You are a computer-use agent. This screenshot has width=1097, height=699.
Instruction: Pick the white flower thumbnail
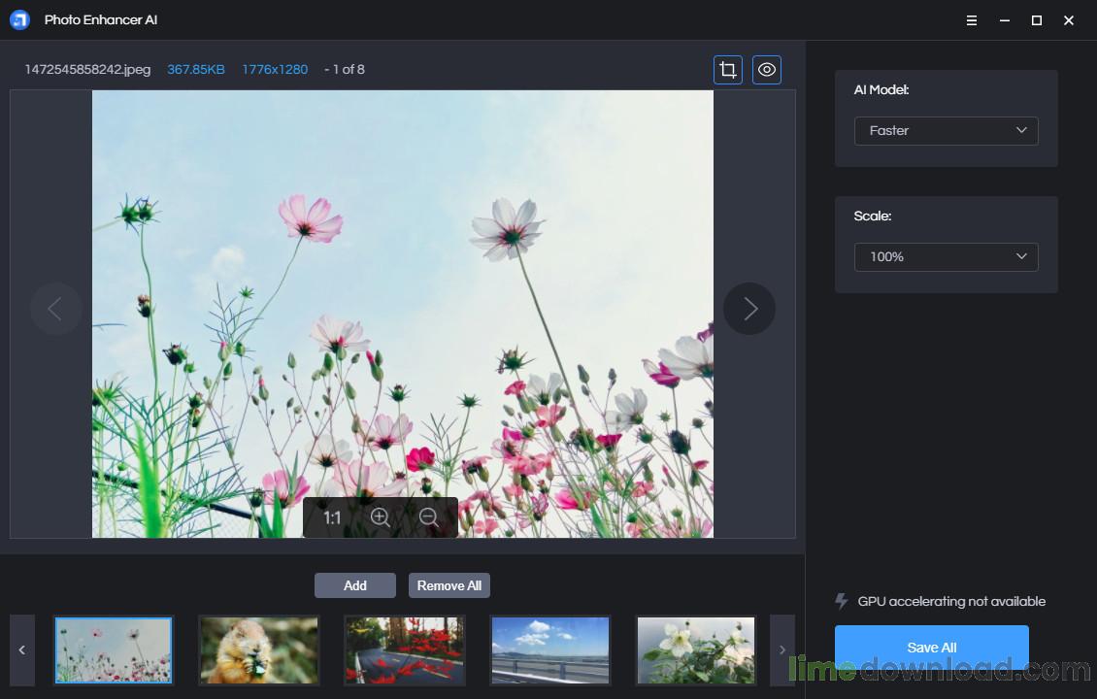695,650
